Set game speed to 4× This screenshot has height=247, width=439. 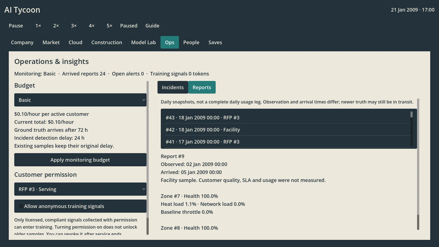click(x=92, y=26)
